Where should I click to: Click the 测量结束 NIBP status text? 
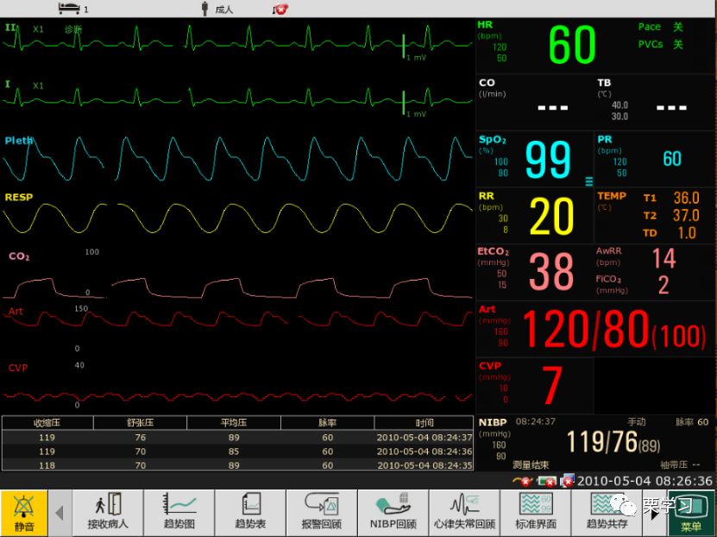pyautogui.click(x=530, y=464)
